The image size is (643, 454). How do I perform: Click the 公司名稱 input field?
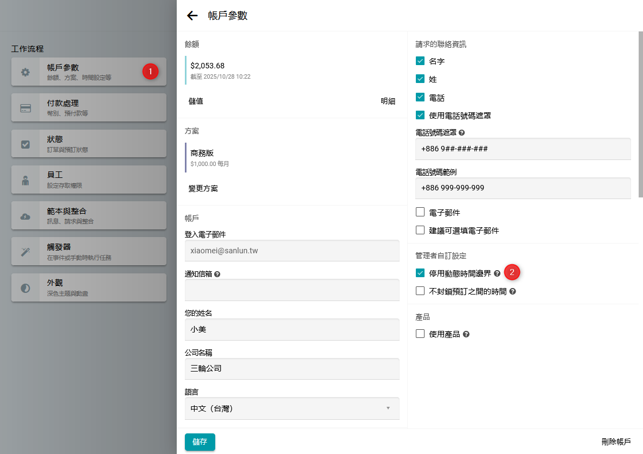pos(292,369)
